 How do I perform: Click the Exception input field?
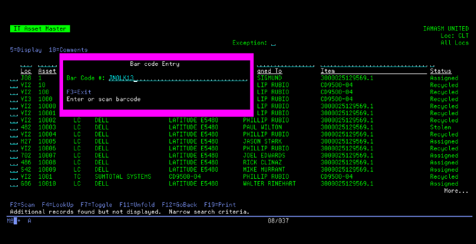click(x=273, y=43)
